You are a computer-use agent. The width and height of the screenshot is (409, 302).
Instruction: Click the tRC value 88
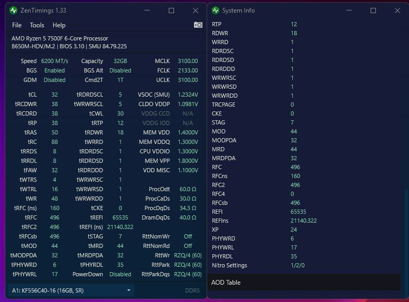[55, 142]
